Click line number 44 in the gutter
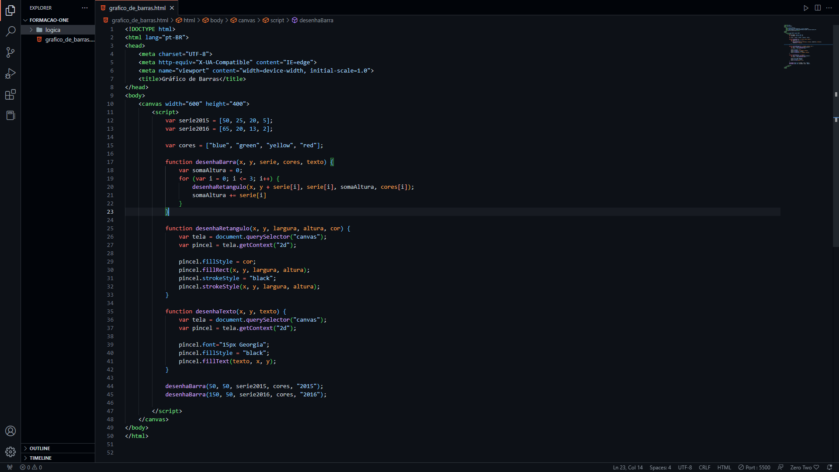The height and width of the screenshot is (472, 839). click(x=110, y=386)
